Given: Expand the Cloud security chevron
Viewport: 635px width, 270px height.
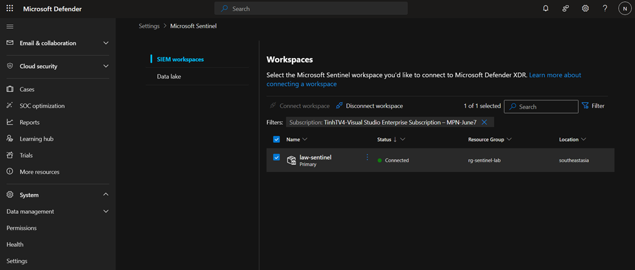Looking at the screenshot, I should 105,66.
